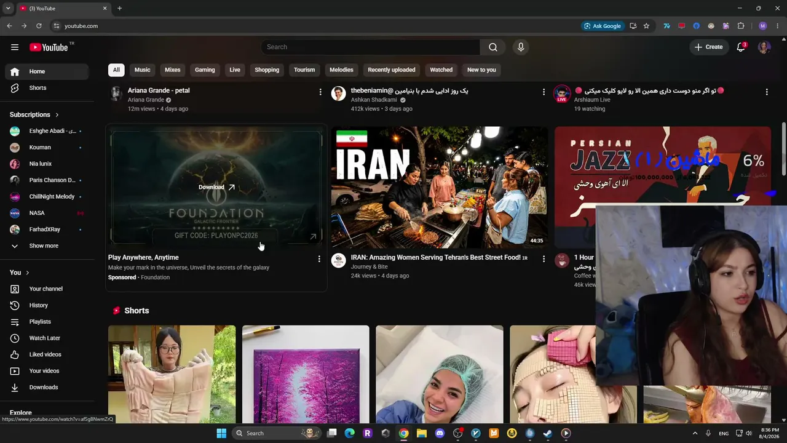Click the Windows Start button
This screenshot has height=443, width=787.
221,433
